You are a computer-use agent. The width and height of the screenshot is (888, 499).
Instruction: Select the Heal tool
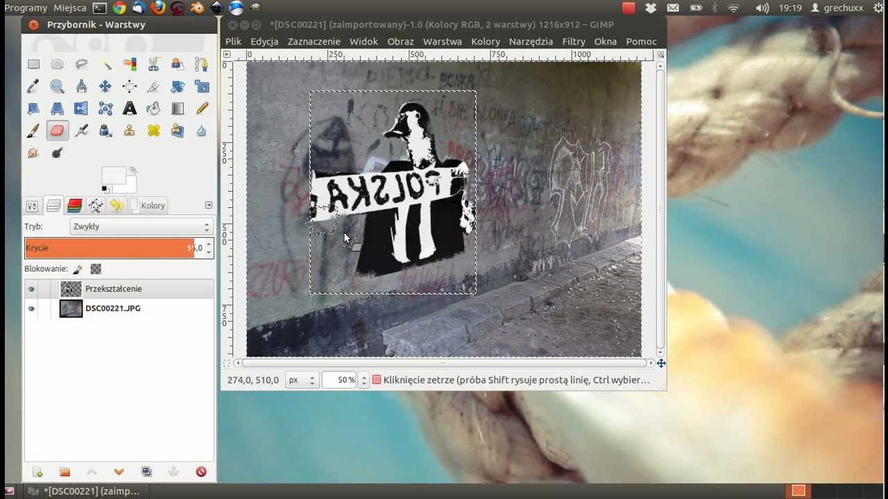(153, 130)
